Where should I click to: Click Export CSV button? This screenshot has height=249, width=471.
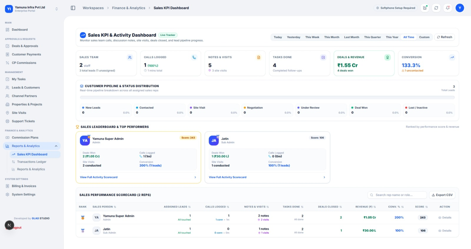tap(442, 195)
